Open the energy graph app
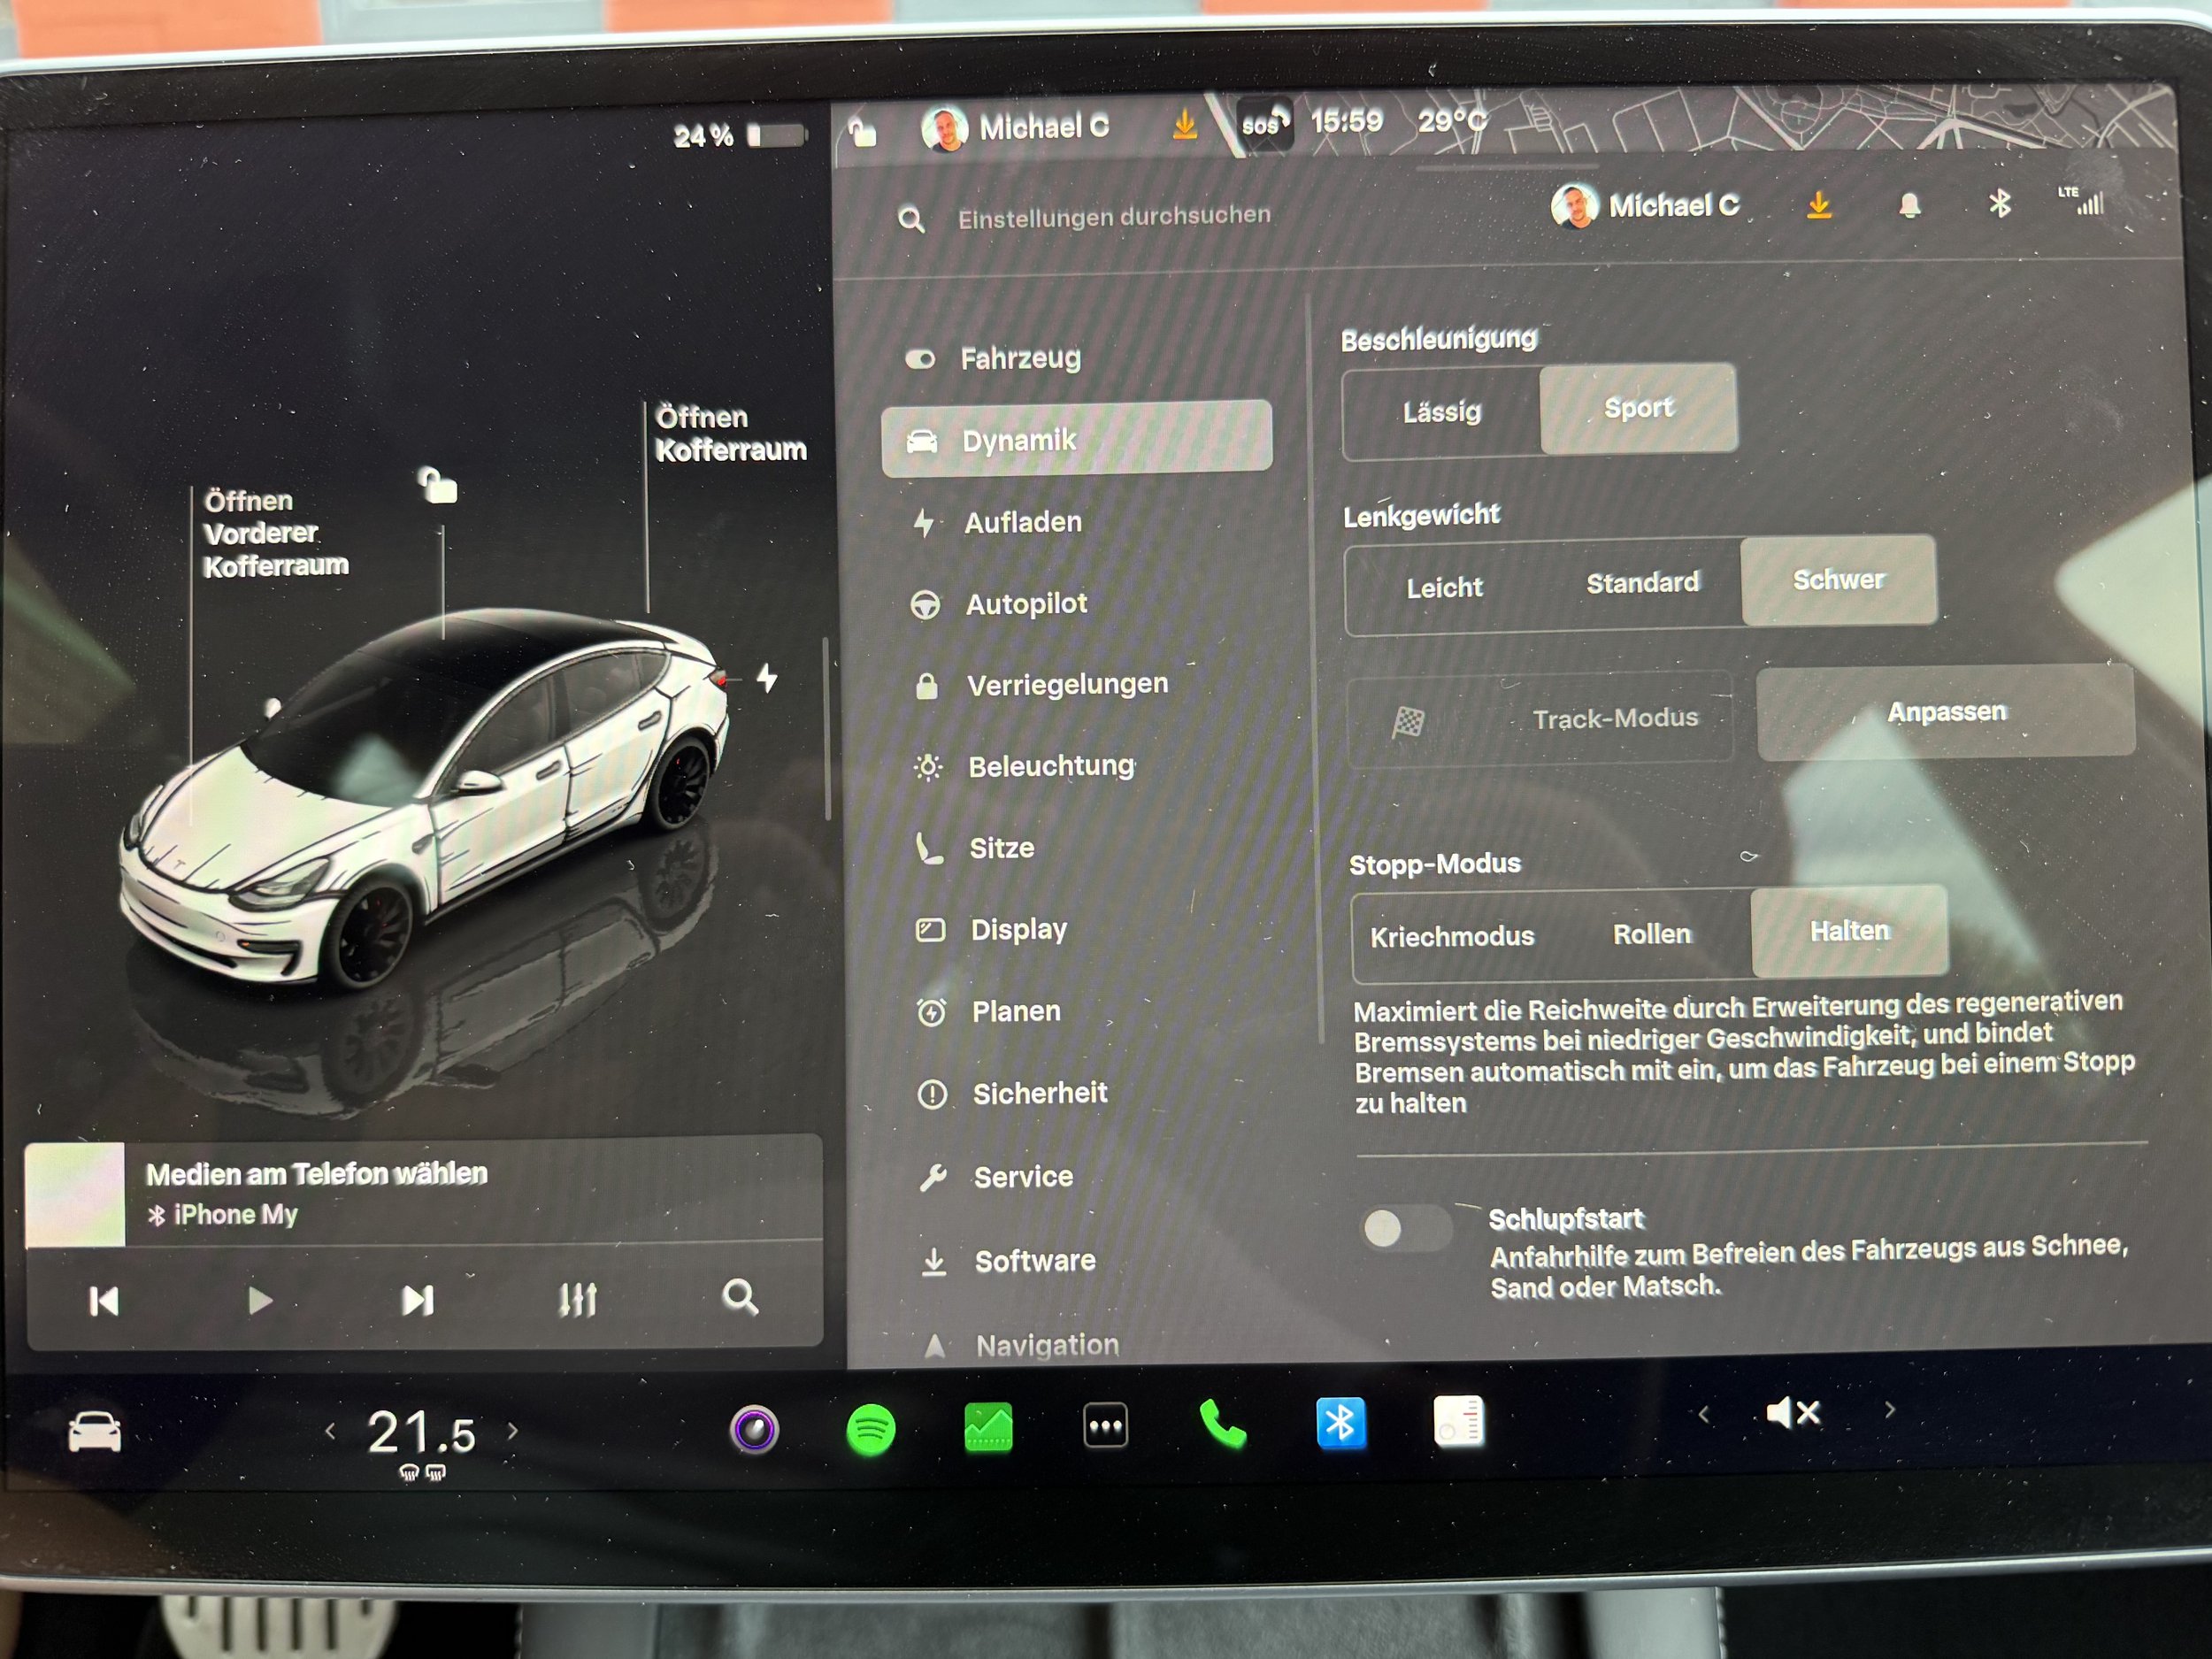This screenshot has width=2212, height=1659. [988, 1427]
